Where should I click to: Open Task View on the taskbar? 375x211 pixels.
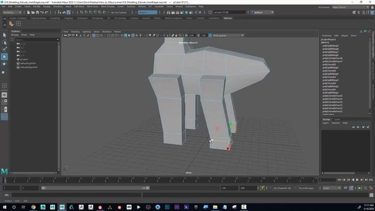pos(23,207)
